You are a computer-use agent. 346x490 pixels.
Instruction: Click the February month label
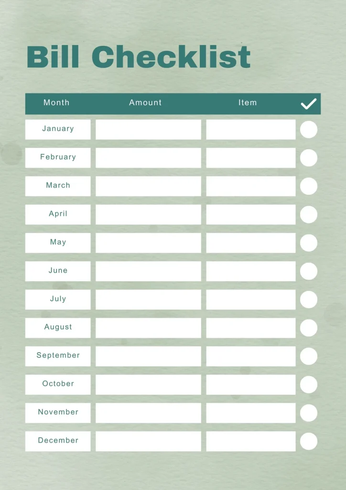pos(58,157)
